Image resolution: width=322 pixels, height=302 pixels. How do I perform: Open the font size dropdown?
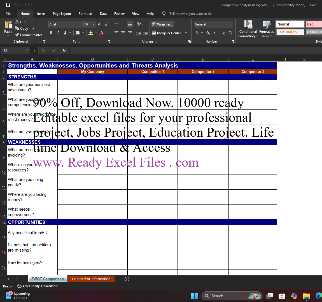(94, 24)
